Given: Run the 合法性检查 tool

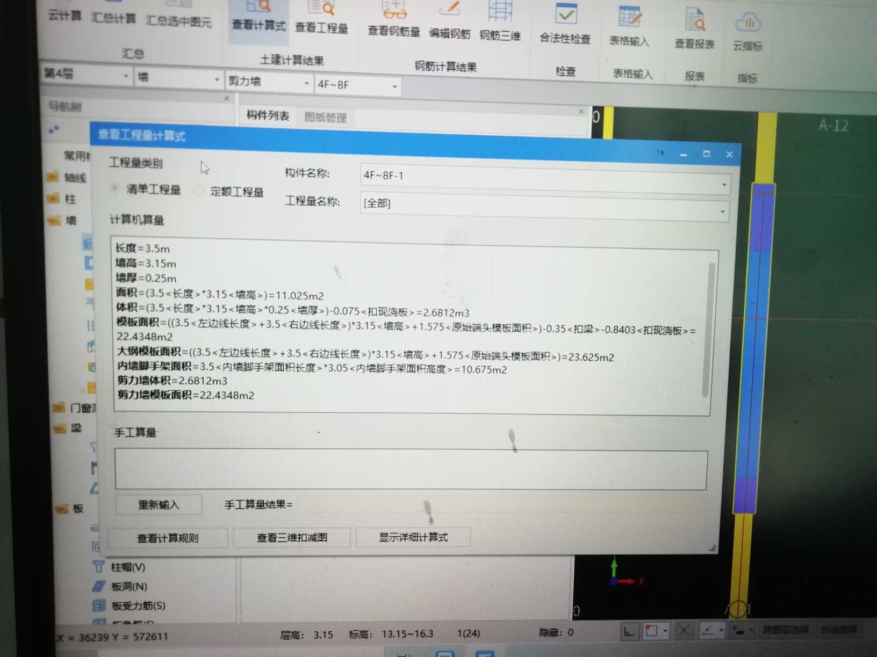Looking at the screenshot, I should [565, 25].
